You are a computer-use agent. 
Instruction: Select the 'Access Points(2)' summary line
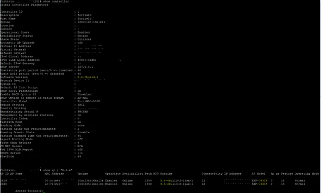29,191
